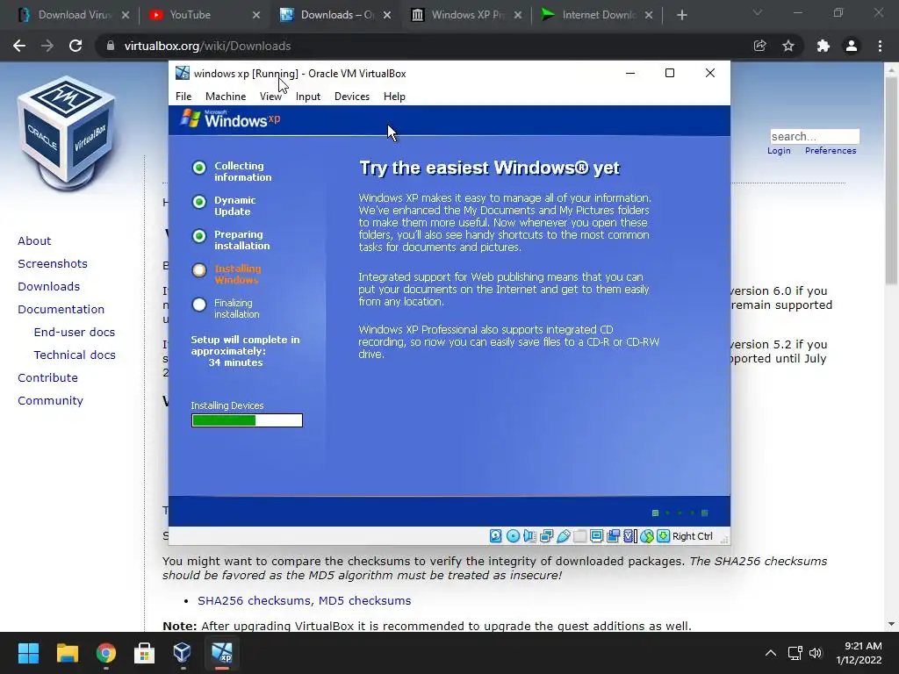Open the Machine menu
The image size is (899, 674).
[226, 97]
